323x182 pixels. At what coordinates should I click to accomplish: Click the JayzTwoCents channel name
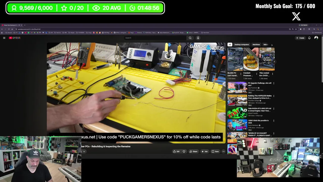tap(253, 88)
